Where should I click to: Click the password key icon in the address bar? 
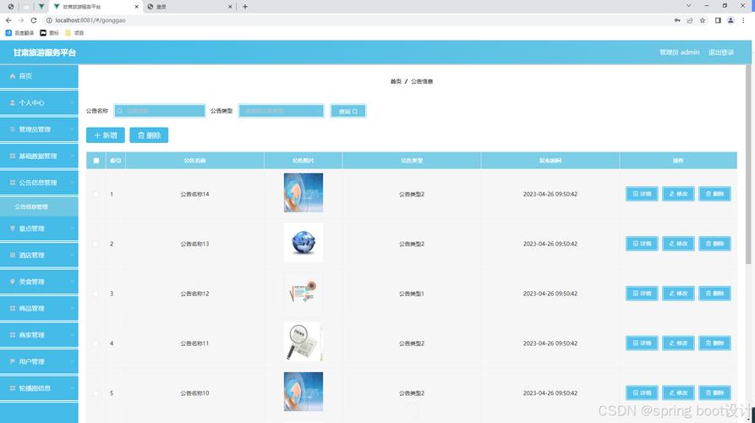pos(677,20)
